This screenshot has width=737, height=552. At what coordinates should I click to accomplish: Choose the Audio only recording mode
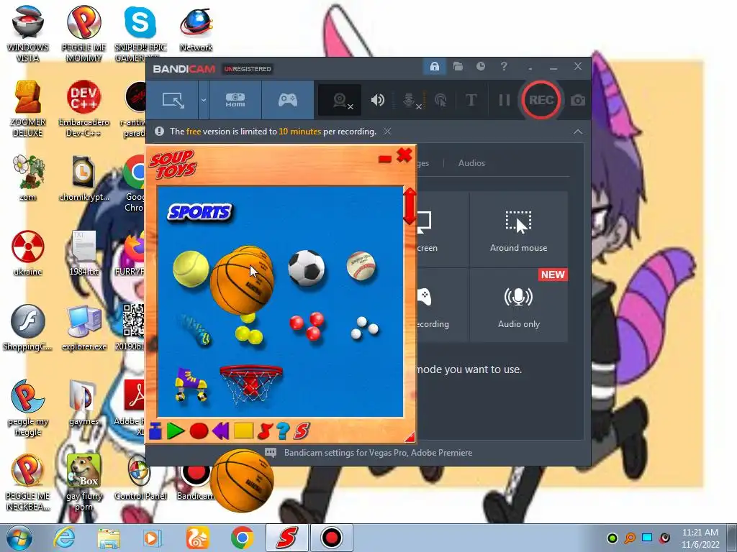coord(518,306)
